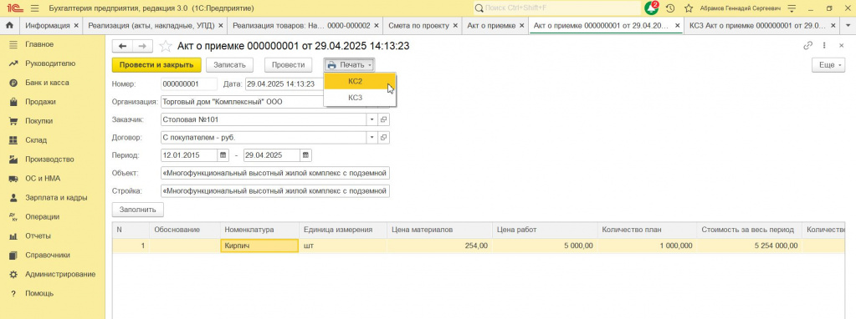Expand the Договор dropdown arrow
Viewport: 856px width, 319px height.
click(372, 138)
